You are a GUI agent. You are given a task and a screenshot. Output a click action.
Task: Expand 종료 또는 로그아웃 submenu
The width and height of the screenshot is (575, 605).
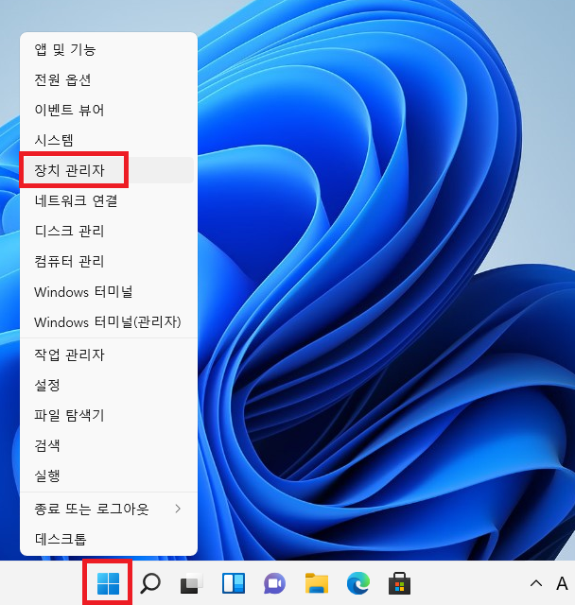(x=109, y=509)
